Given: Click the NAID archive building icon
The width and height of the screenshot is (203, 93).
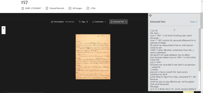Looking at the screenshot, I should (x=23, y=8).
